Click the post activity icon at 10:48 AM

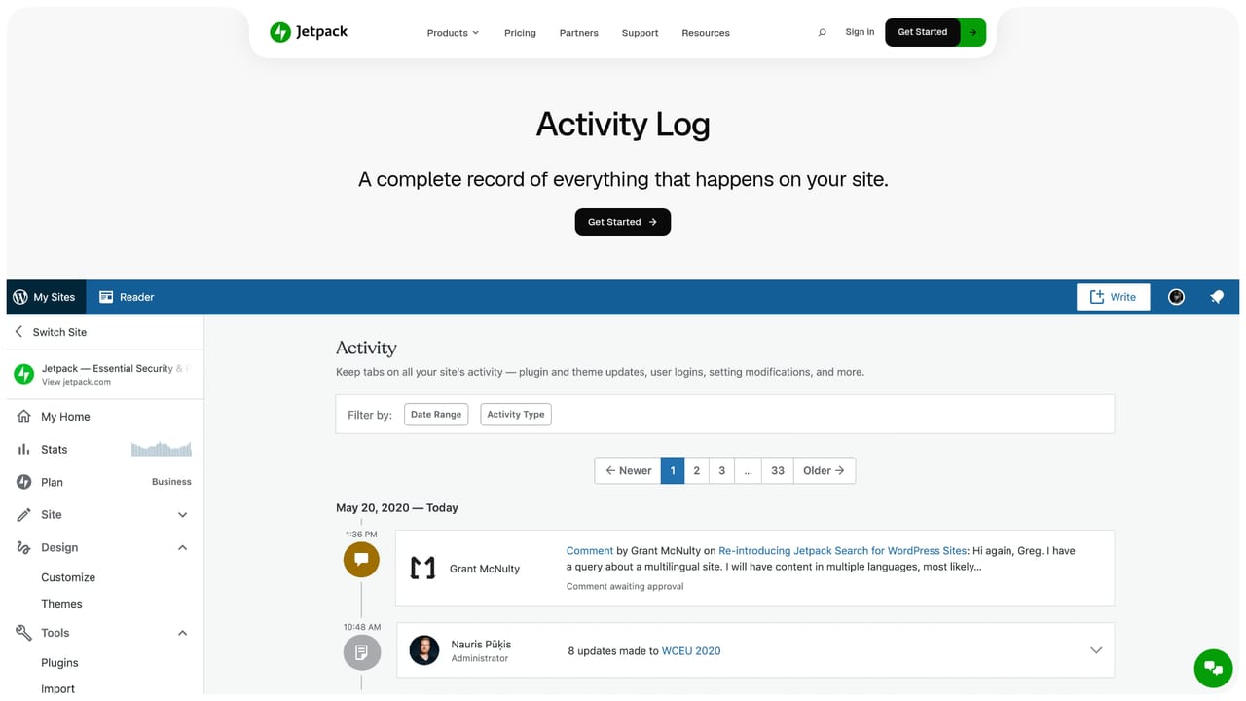point(361,651)
